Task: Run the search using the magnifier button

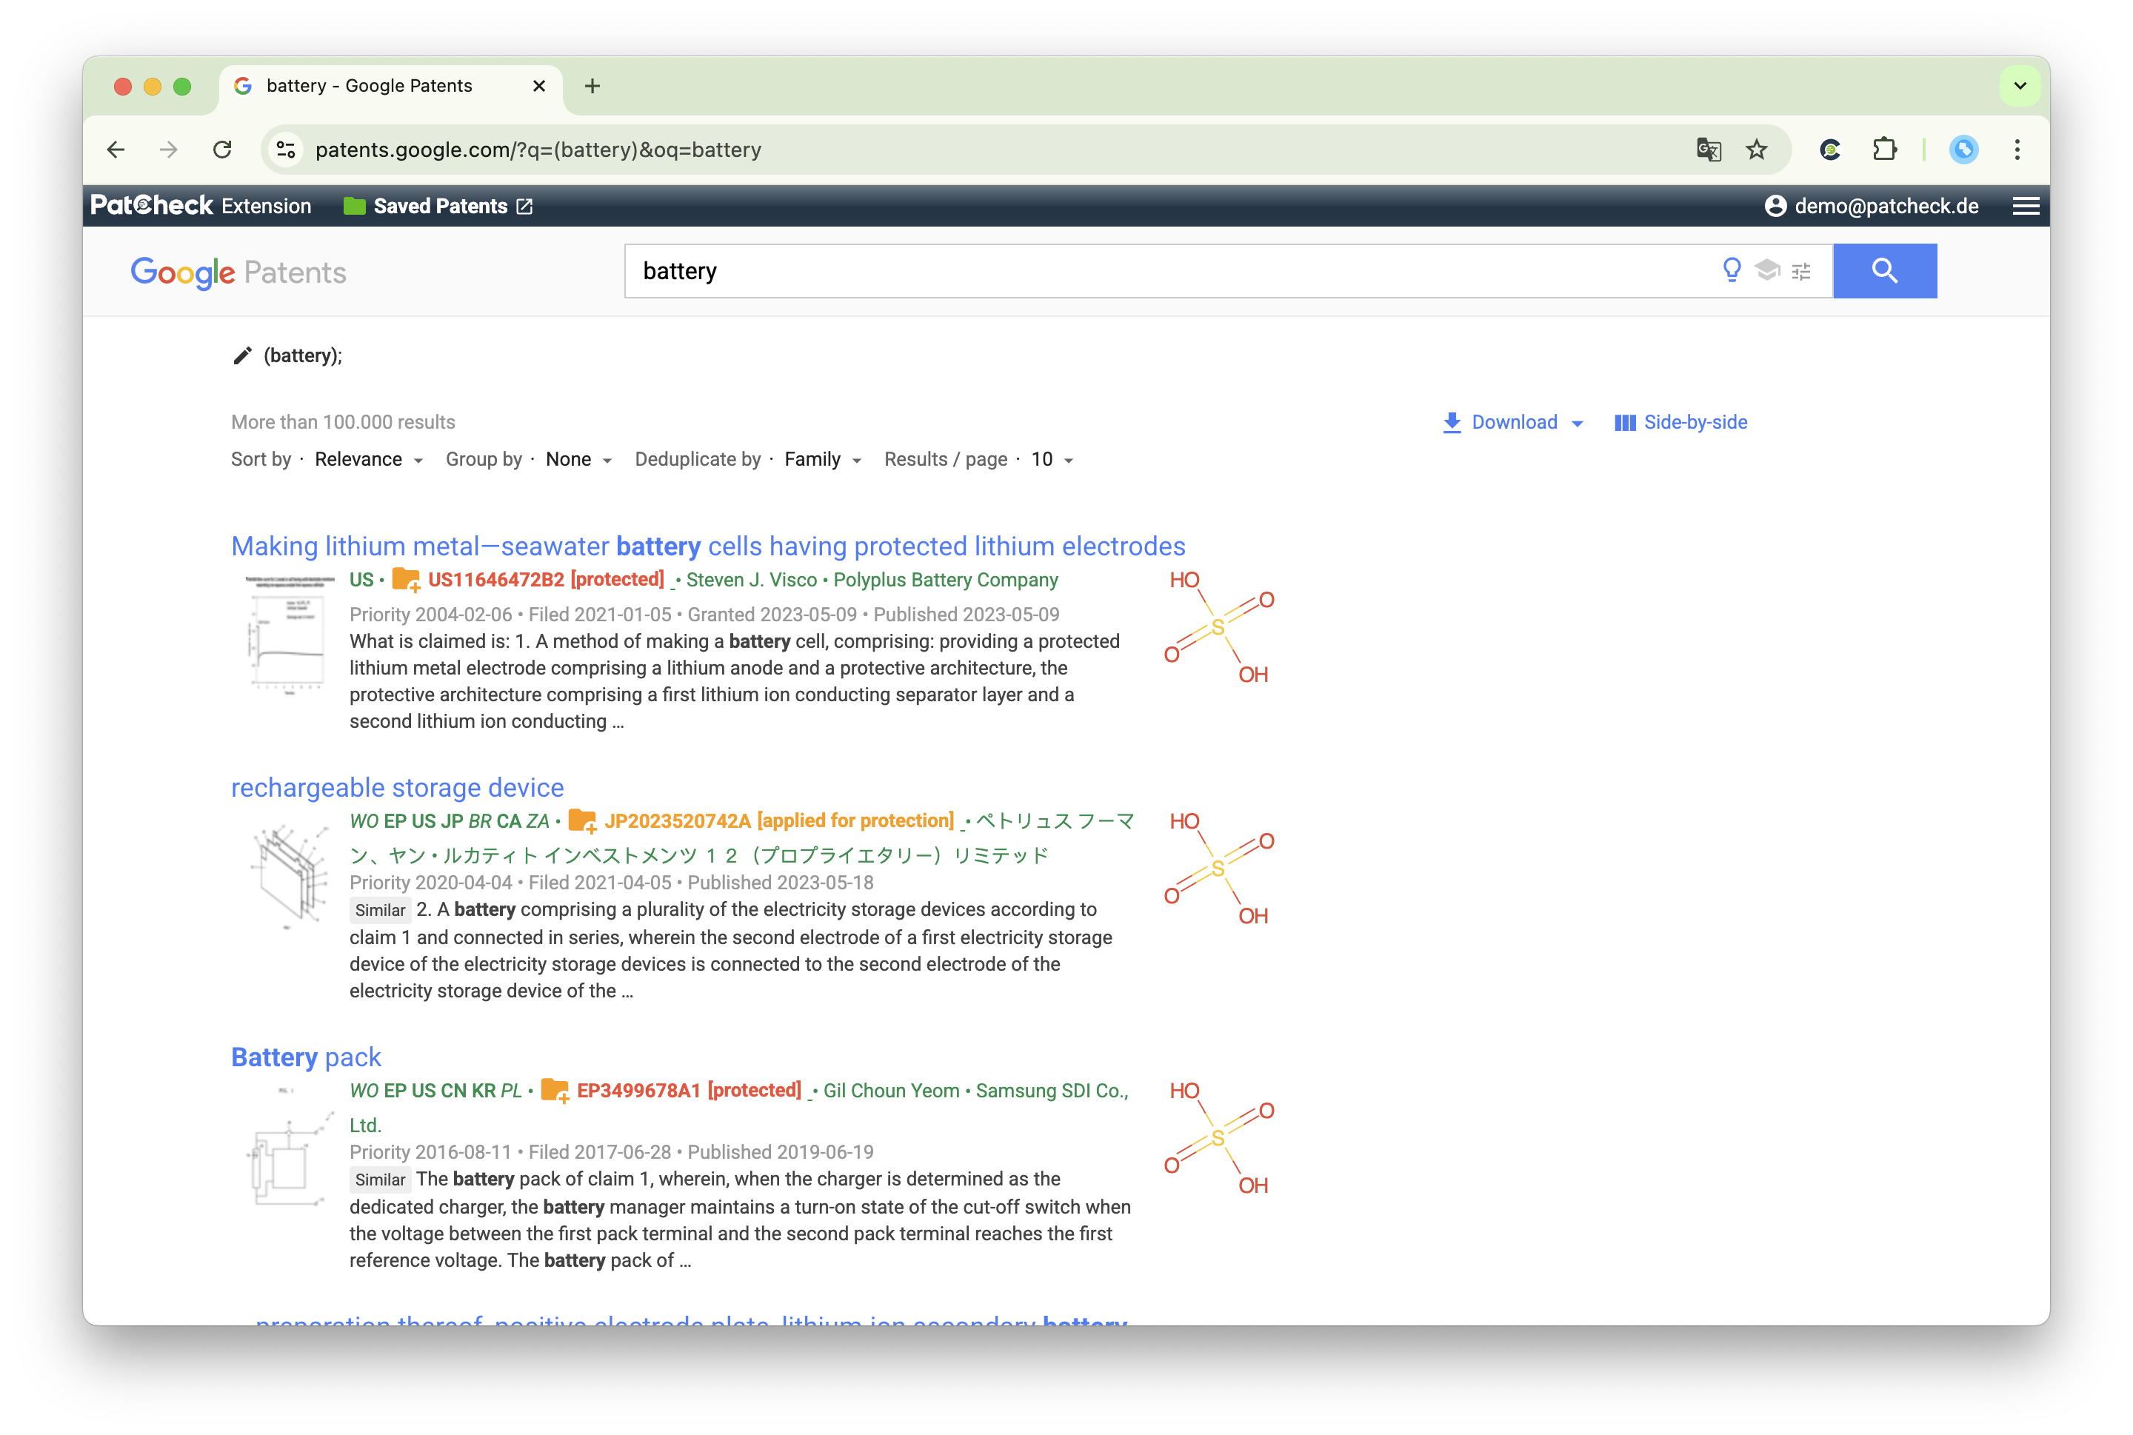Action: [1884, 271]
